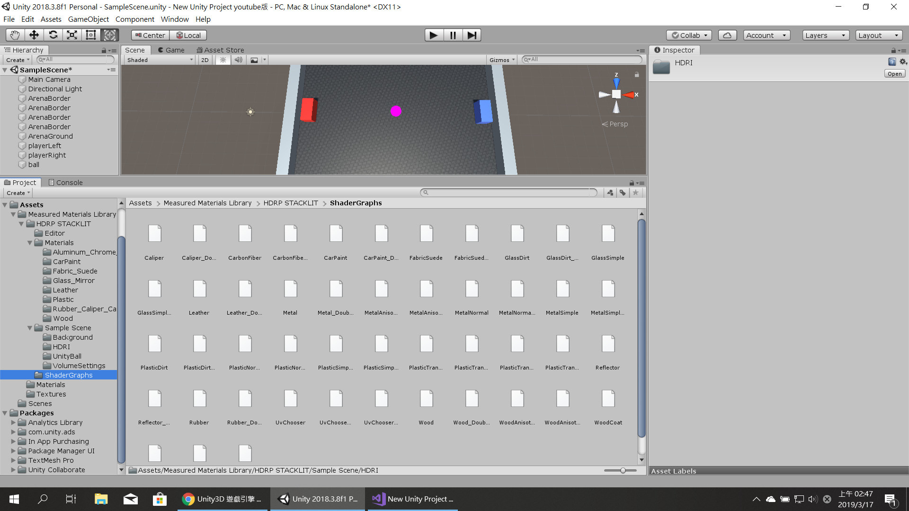Click Open button in Inspector

[x=894, y=74]
